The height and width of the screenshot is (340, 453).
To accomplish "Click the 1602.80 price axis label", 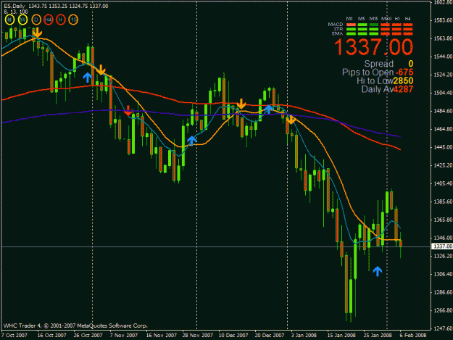I will [x=443, y=3].
